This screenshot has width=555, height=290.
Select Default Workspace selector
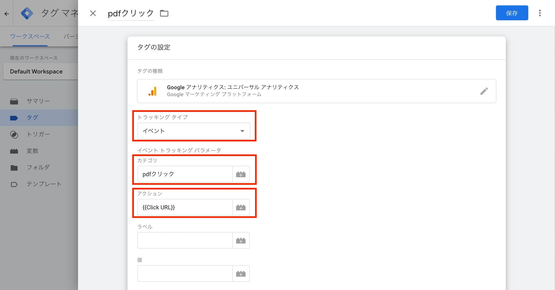[x=41, y=72]
